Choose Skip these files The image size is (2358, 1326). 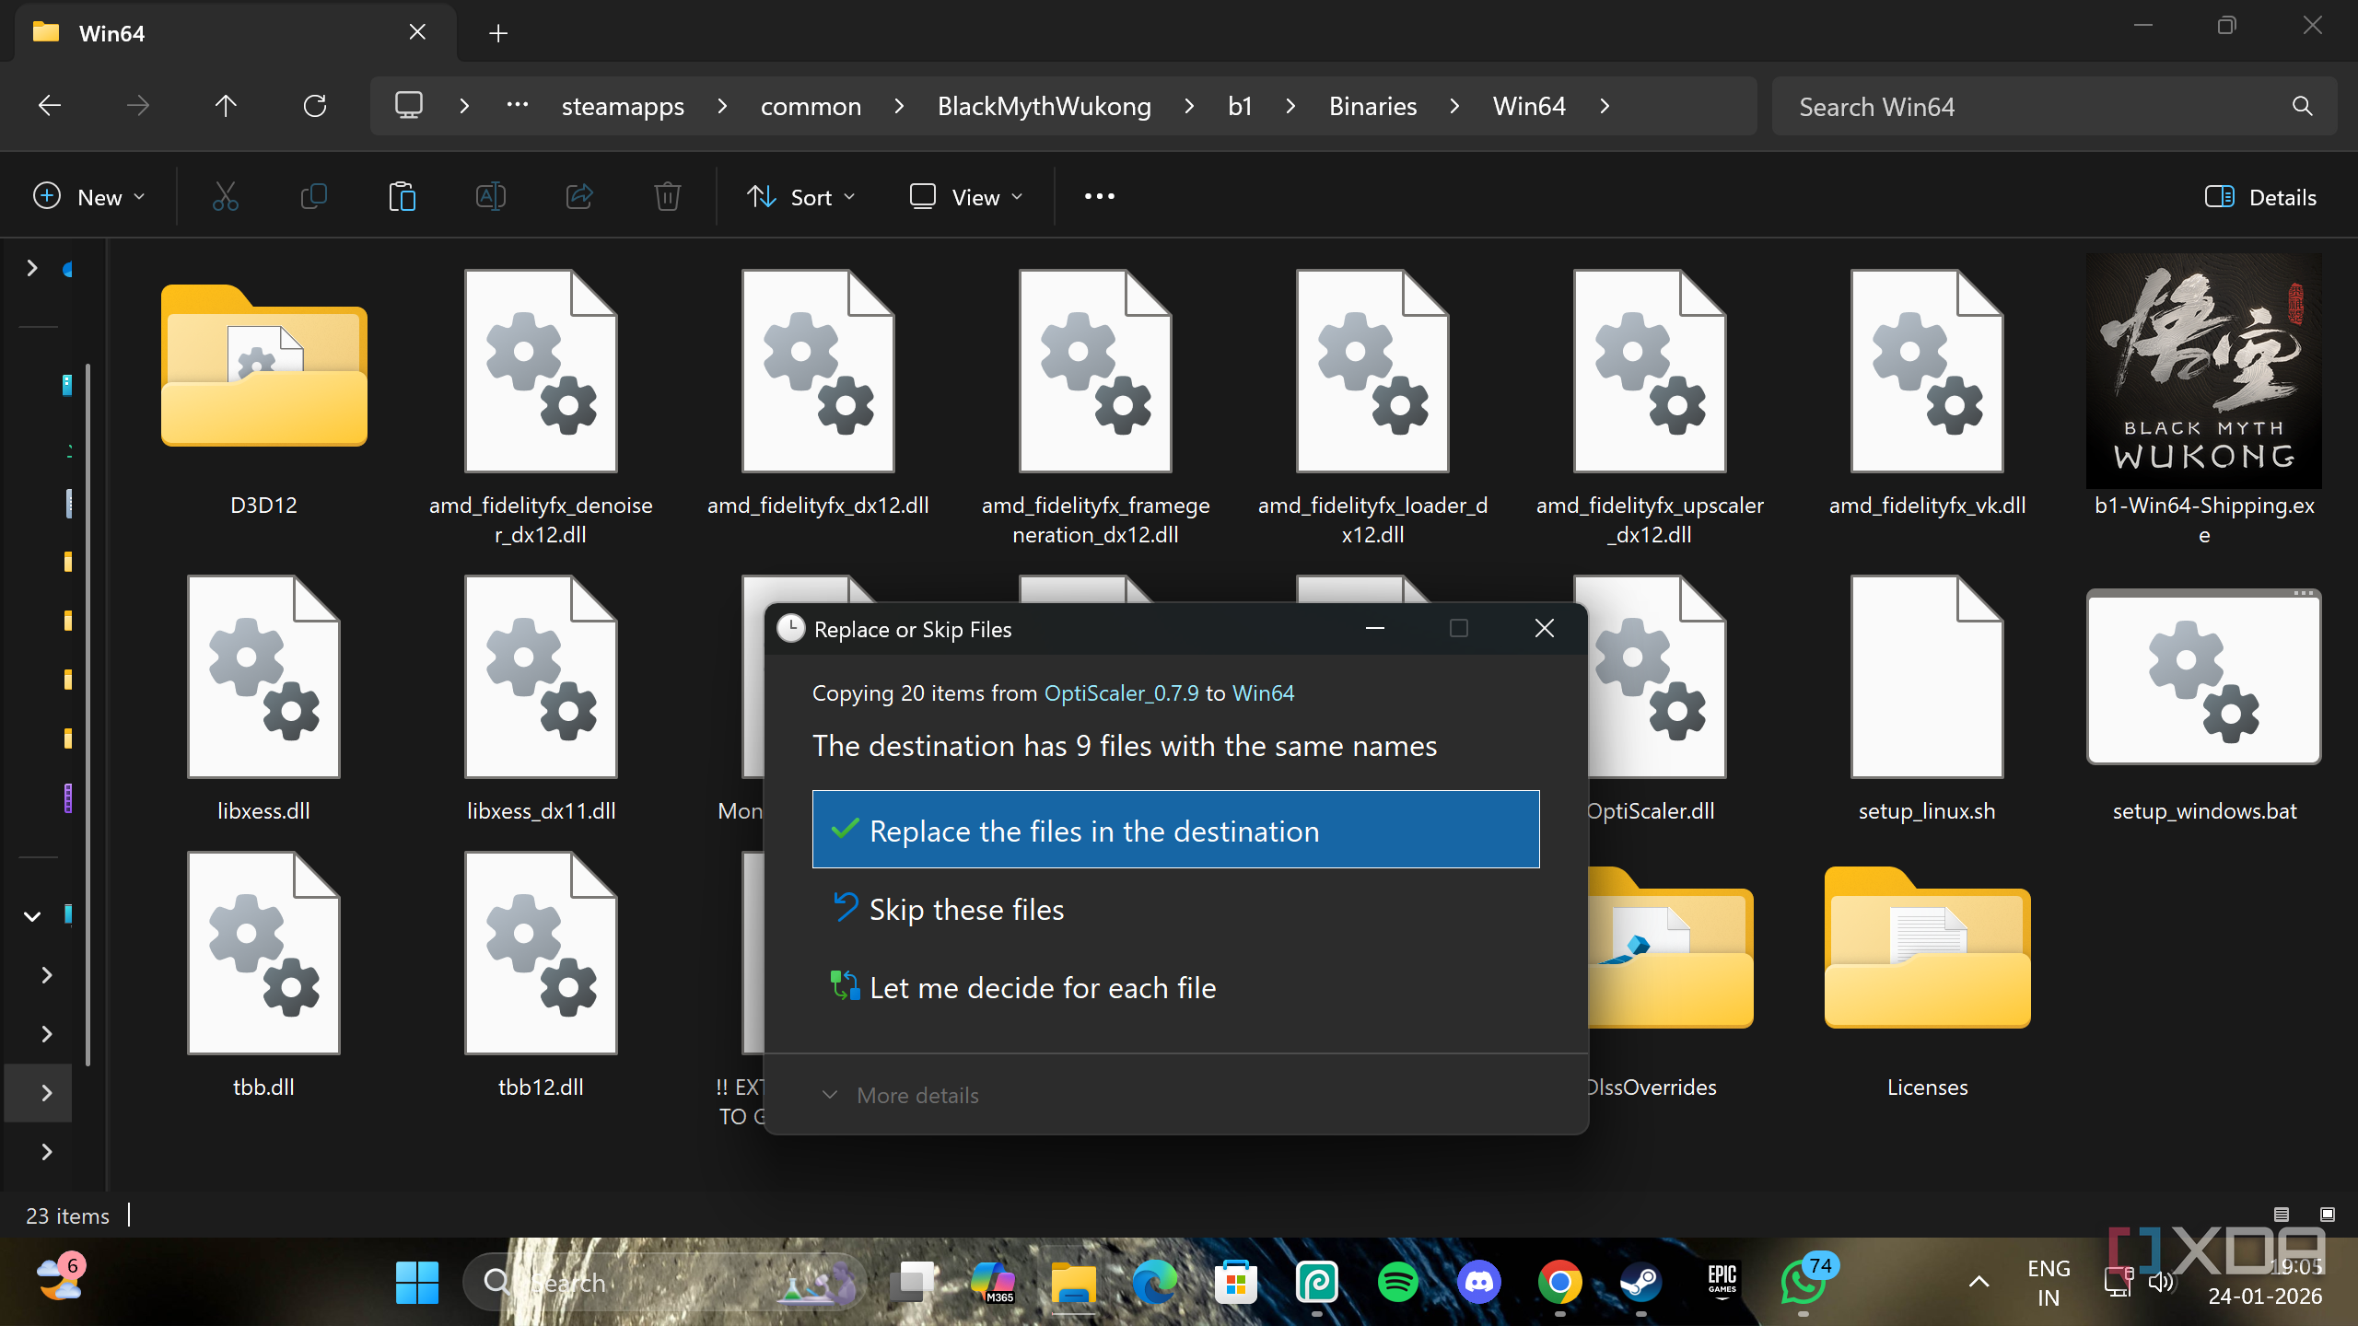point(1175,909)
